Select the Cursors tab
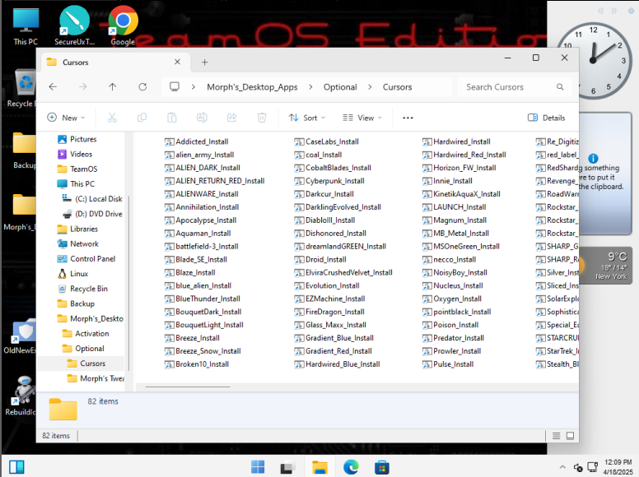 click(114, 63)
